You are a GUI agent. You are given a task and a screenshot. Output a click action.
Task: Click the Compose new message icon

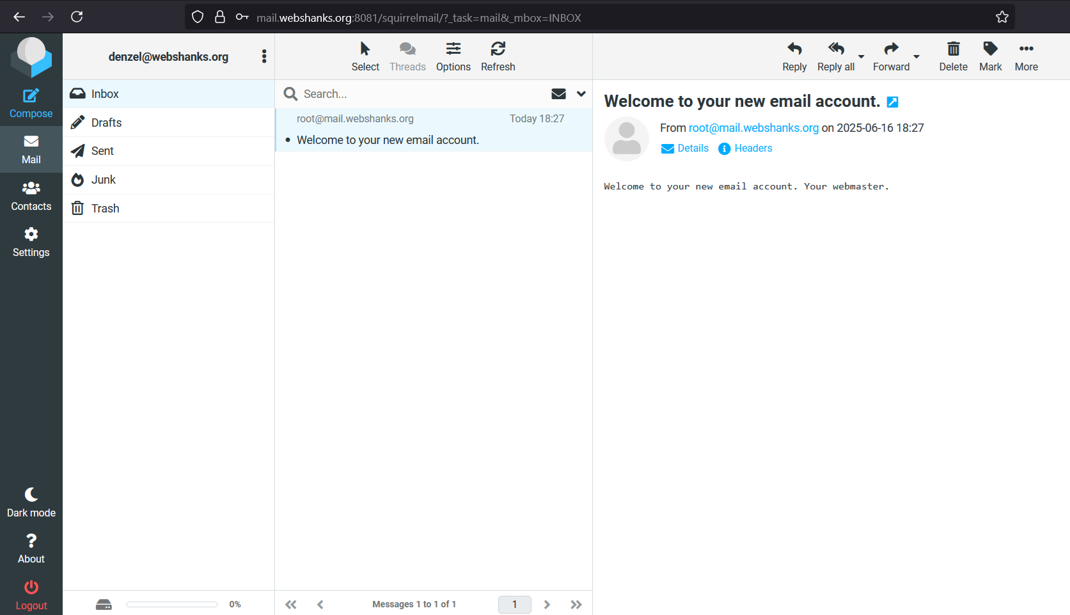tap(31, 96)
